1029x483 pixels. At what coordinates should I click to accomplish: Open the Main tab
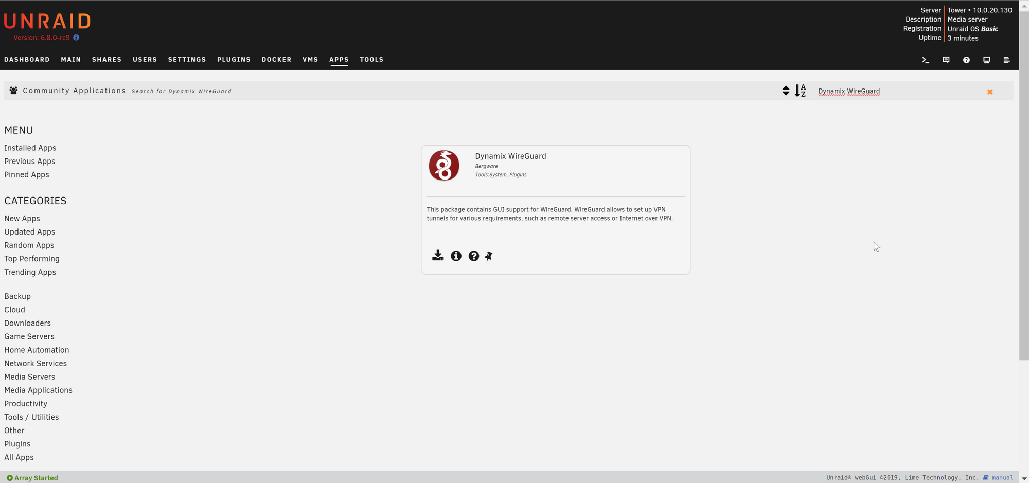tap(71, 60)
